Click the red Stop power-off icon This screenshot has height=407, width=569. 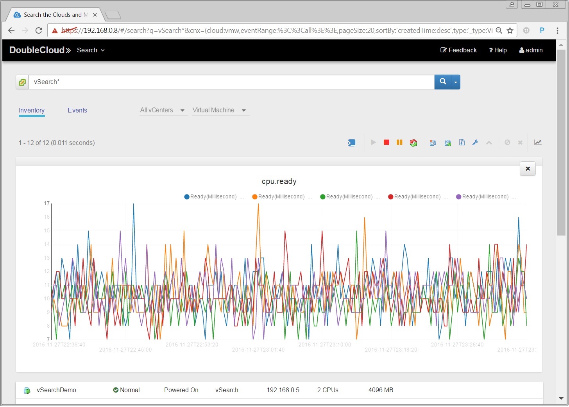[386, 143]
